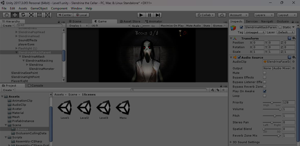Open the Account dropdown
Image resolution: width=300 pixels, height=146 pixels.
click(239, 15)
